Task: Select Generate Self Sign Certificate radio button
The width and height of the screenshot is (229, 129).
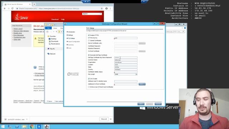Action: [89, 55]
